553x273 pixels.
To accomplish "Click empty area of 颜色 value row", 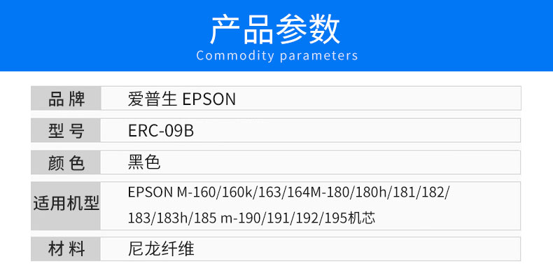I will point(353,162).
